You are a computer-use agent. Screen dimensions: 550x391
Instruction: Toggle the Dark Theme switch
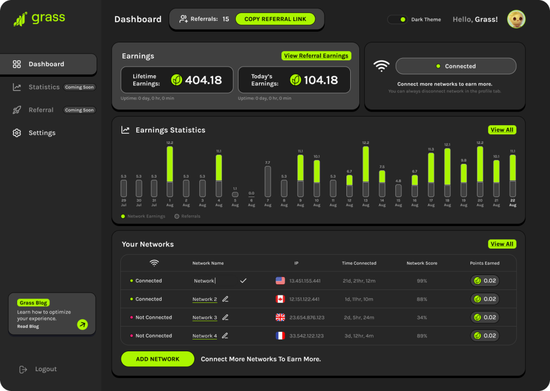[397, 19]
